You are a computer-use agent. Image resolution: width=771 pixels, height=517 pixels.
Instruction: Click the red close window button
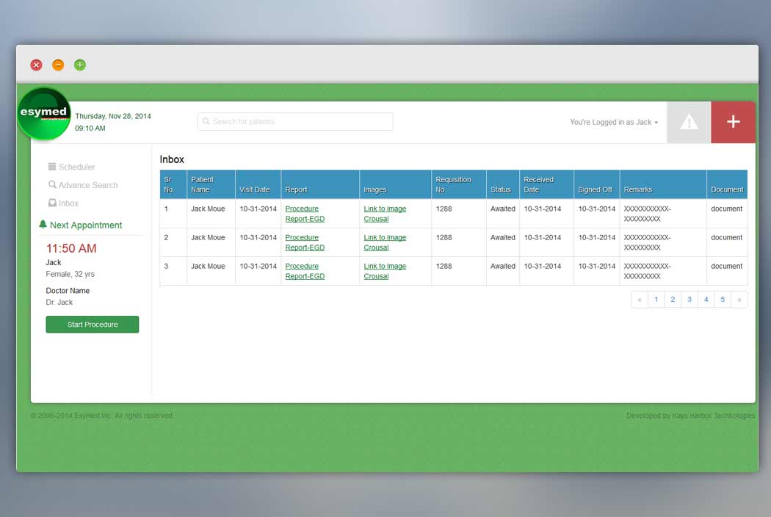(x=37, y=65)
